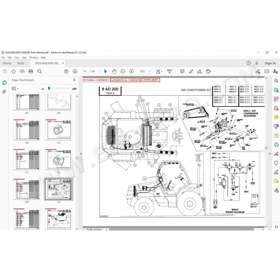Select the arrow Selection tool
The image size is (280, 280).
point(105,72)
